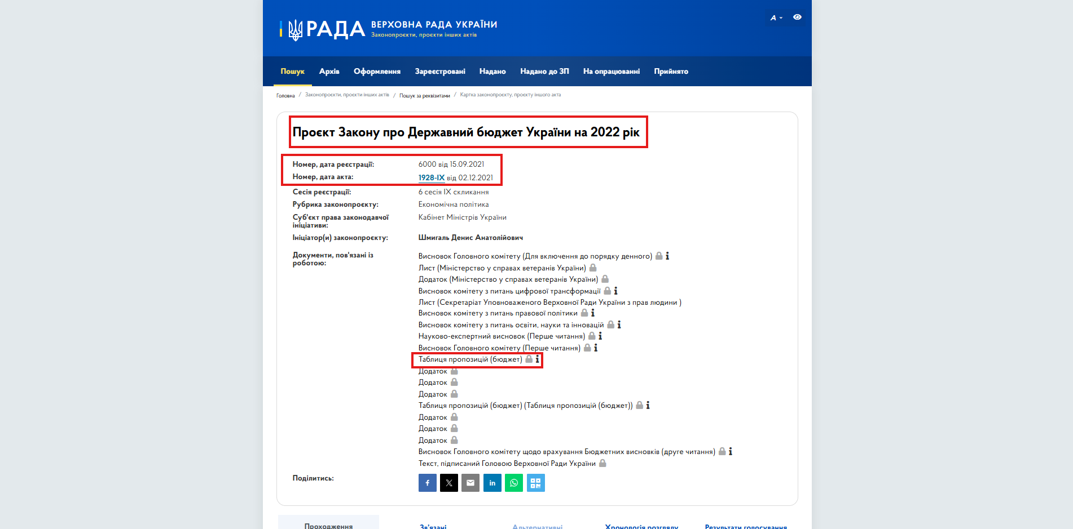Select the Пошук menu tab

[293, 71]
